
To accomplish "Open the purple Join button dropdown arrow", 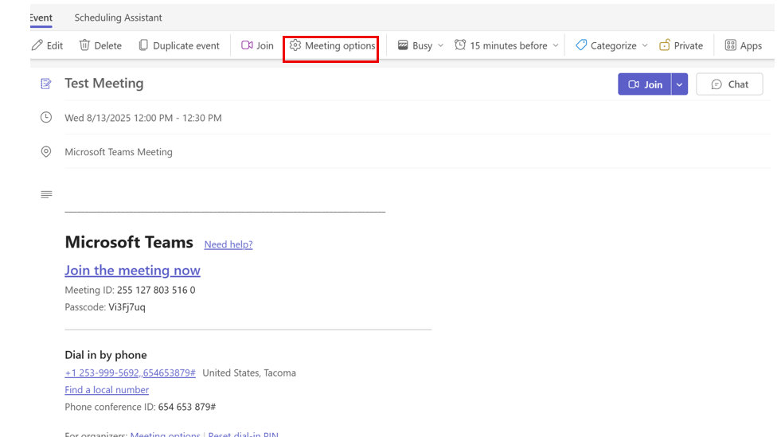I will pyautogui.click(x=679, y=84).
